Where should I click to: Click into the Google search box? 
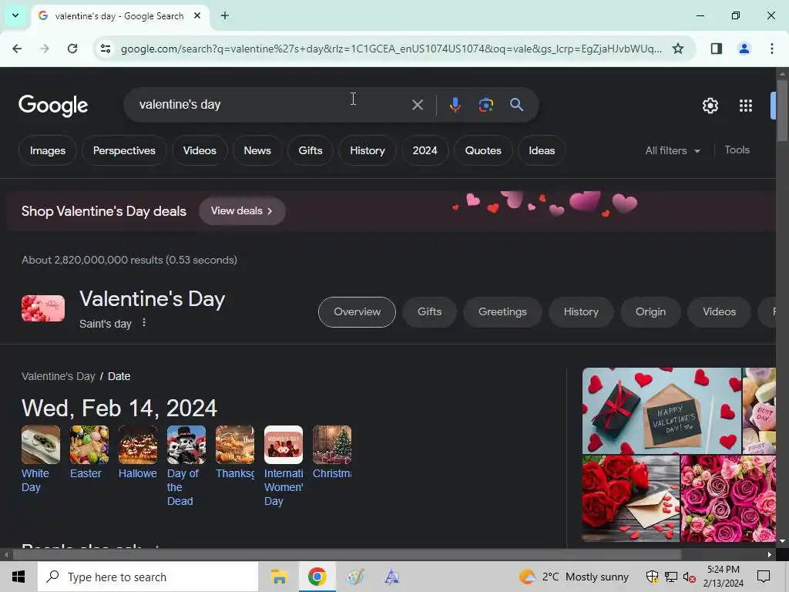point(272,105)
